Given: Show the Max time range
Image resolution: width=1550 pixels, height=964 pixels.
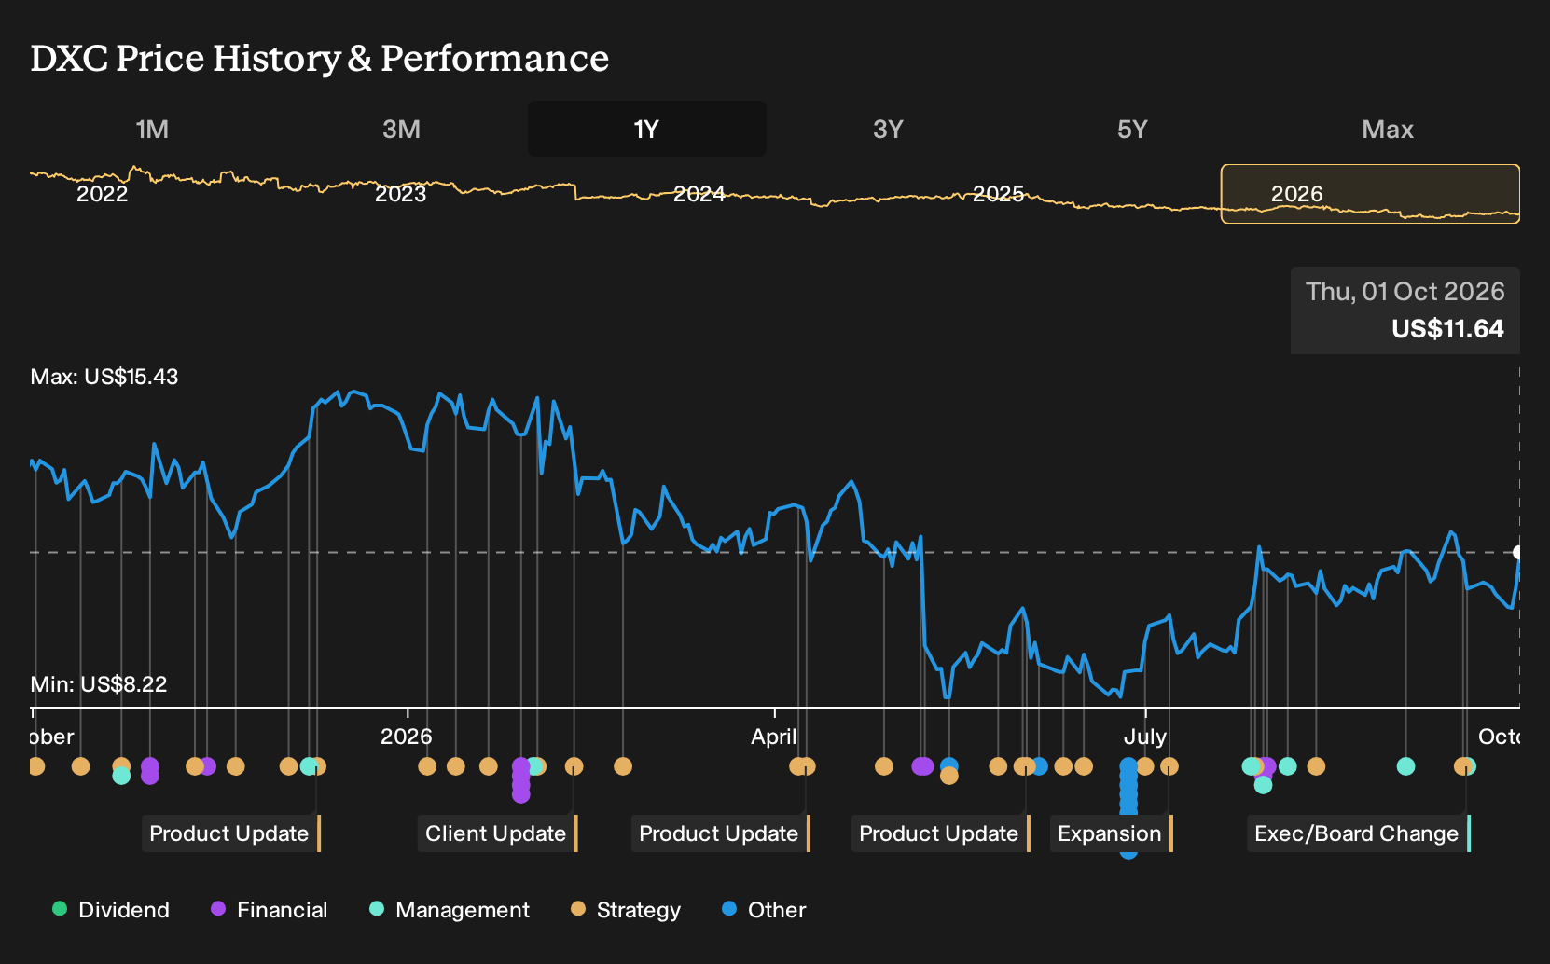Looking at the screenshot, I should (1388, 129).
